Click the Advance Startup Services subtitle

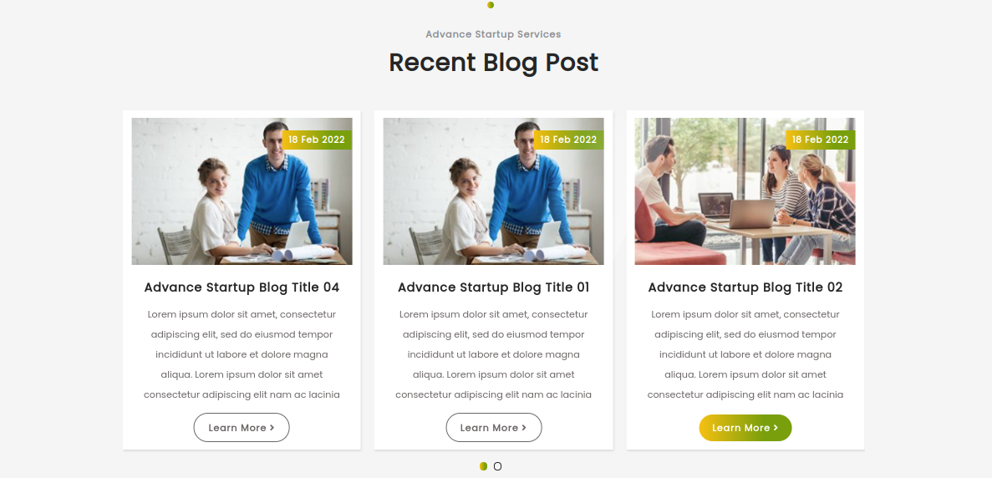(x=493, y=34)
